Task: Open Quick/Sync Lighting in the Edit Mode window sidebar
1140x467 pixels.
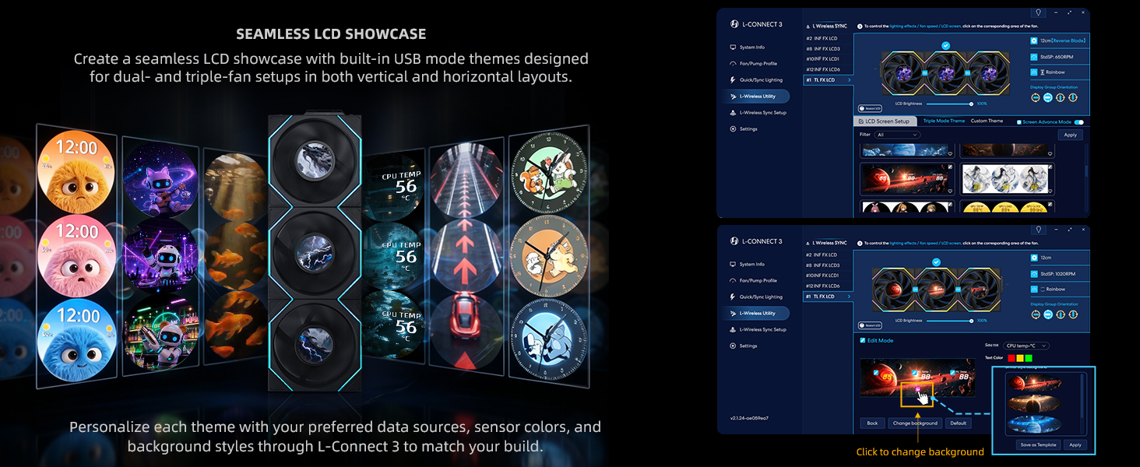Action: click(x=758, y=297)
